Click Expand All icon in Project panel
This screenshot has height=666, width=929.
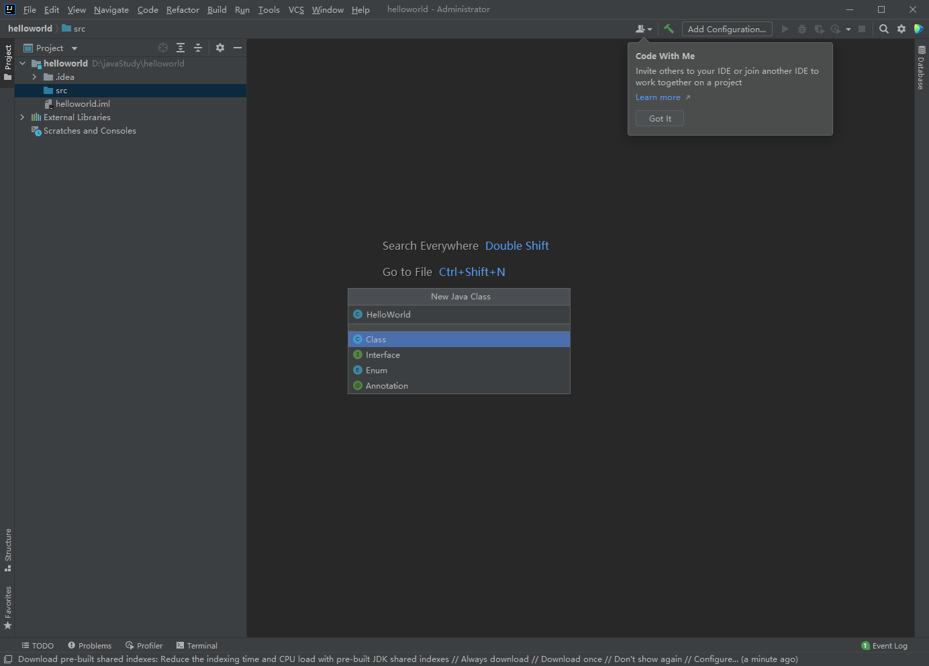click(x=181, y=48)
